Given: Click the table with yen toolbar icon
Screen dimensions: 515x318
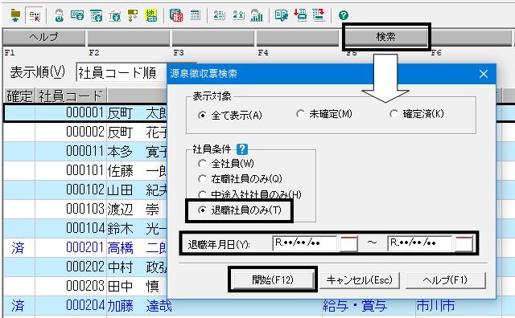Looking at the screenshot, I should [x=96, y=15].
